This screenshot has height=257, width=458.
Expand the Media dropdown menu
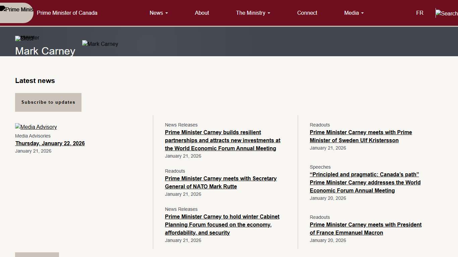click(354, 13)
